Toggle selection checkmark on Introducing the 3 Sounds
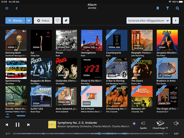This screenshot has height=138, width=184. tap(110, 103)
